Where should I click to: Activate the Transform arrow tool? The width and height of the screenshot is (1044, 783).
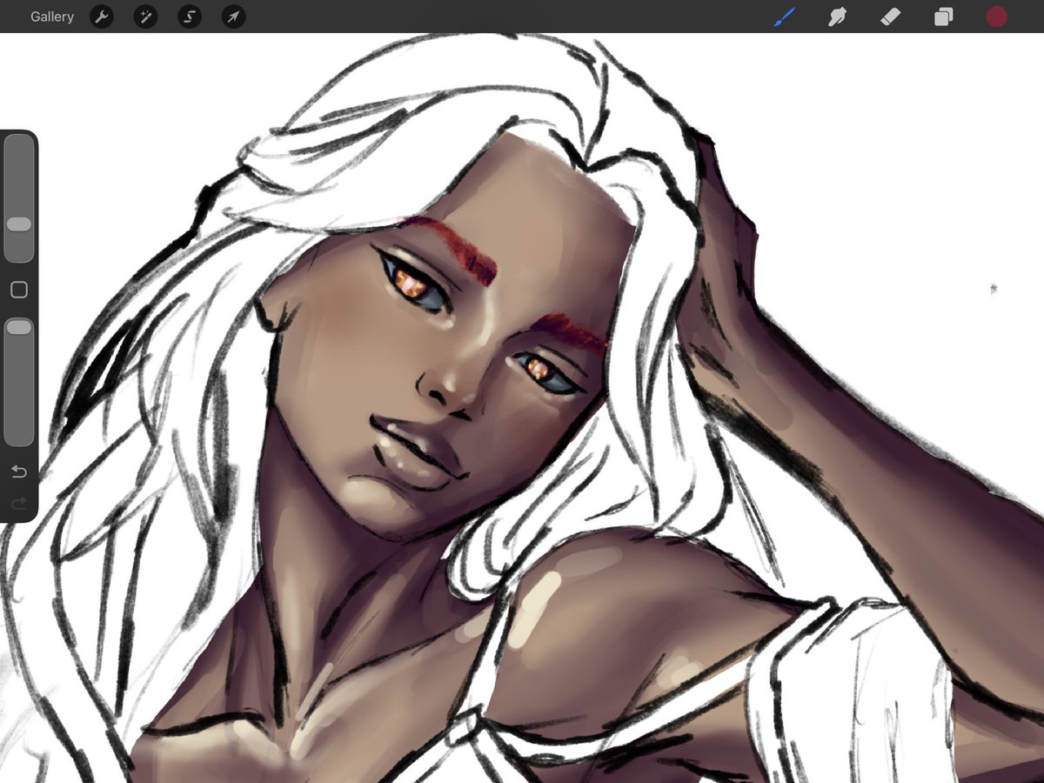233,17
